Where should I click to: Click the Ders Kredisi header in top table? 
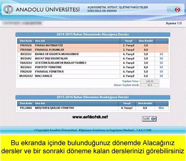[x=146, y=41]
